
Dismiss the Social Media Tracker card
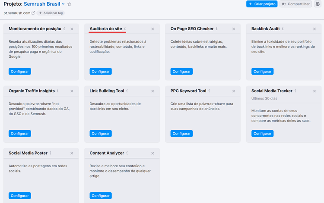314,91
